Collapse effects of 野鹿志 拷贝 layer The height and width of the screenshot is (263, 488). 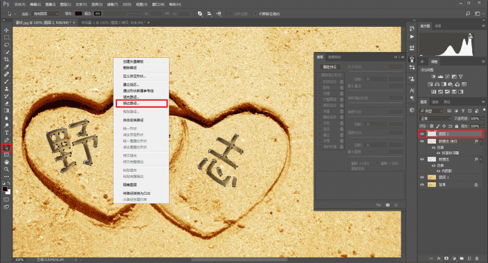(482, 142)
